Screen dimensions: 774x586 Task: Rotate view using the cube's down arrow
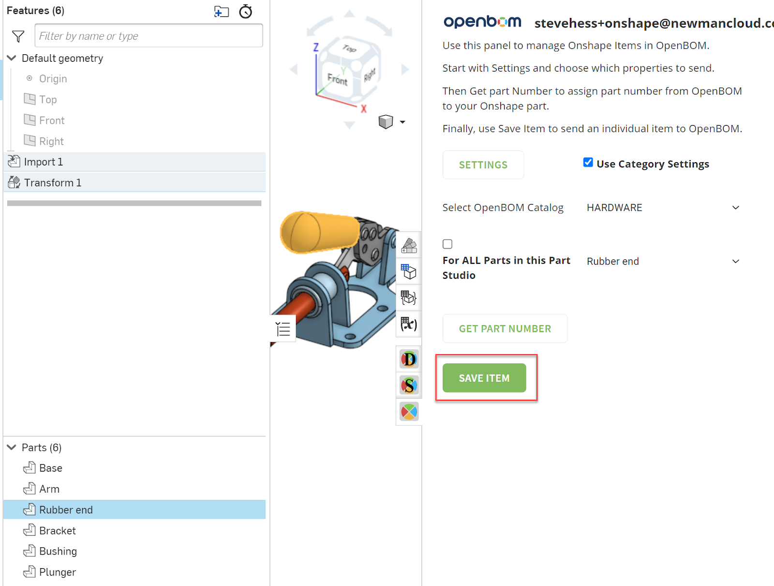pyautogui.click(x=349, y=125)
